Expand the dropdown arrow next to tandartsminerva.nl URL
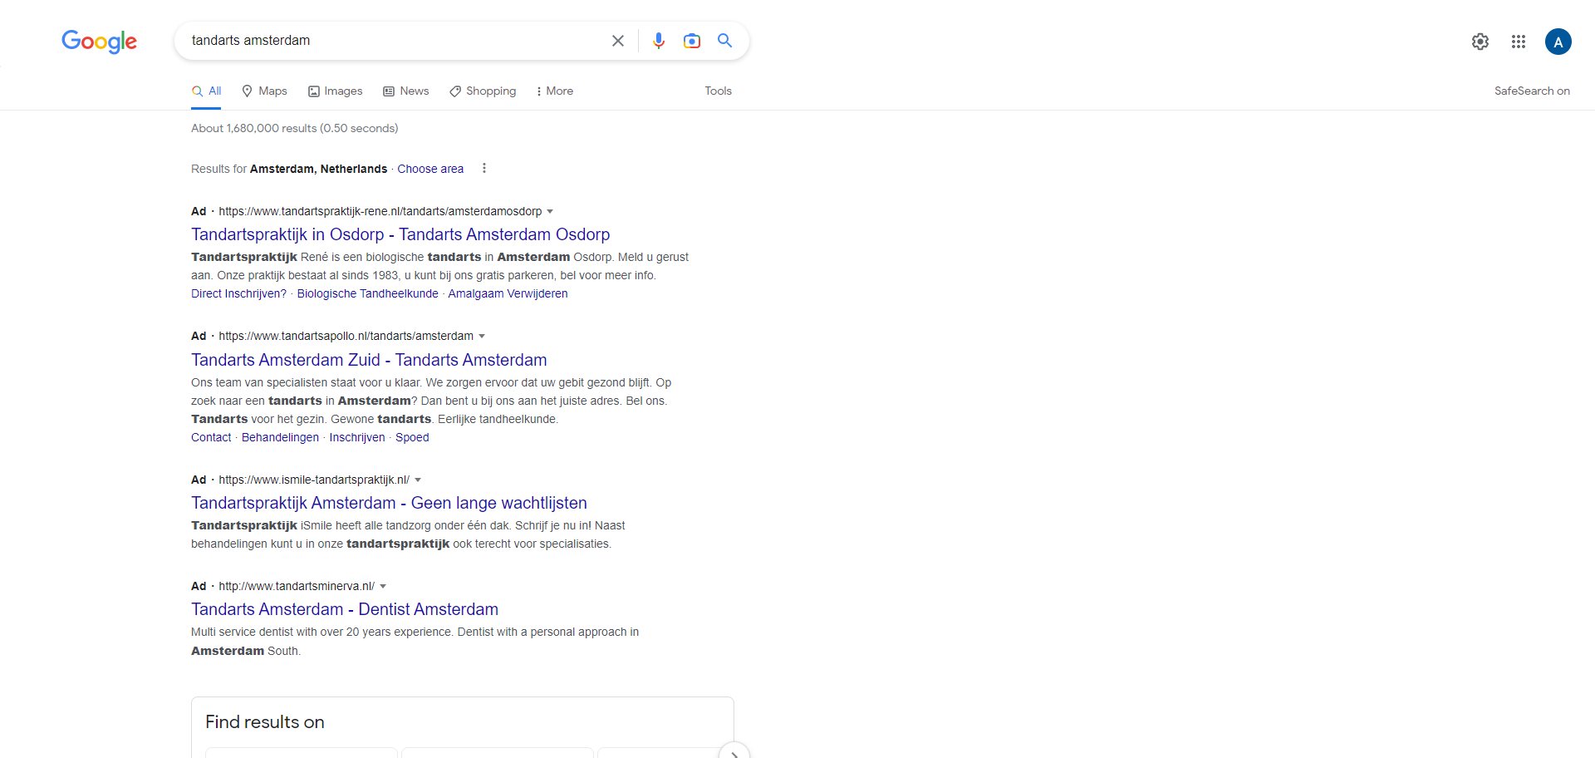The width and height of the screenshot is (1595, 758). (383, 587)
